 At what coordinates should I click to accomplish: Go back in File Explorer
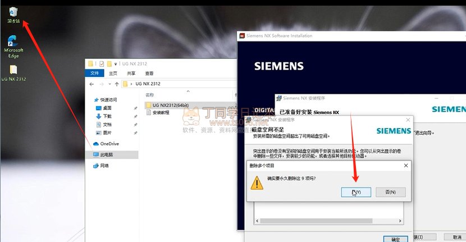[92, 84]
